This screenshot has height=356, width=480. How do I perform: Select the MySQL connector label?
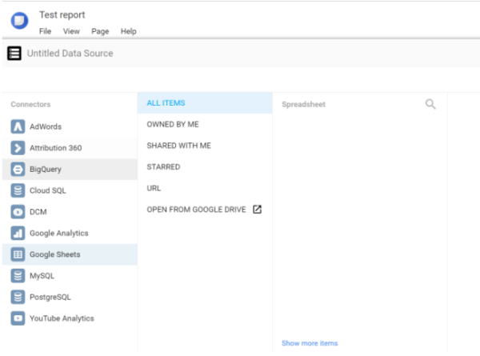42,276
